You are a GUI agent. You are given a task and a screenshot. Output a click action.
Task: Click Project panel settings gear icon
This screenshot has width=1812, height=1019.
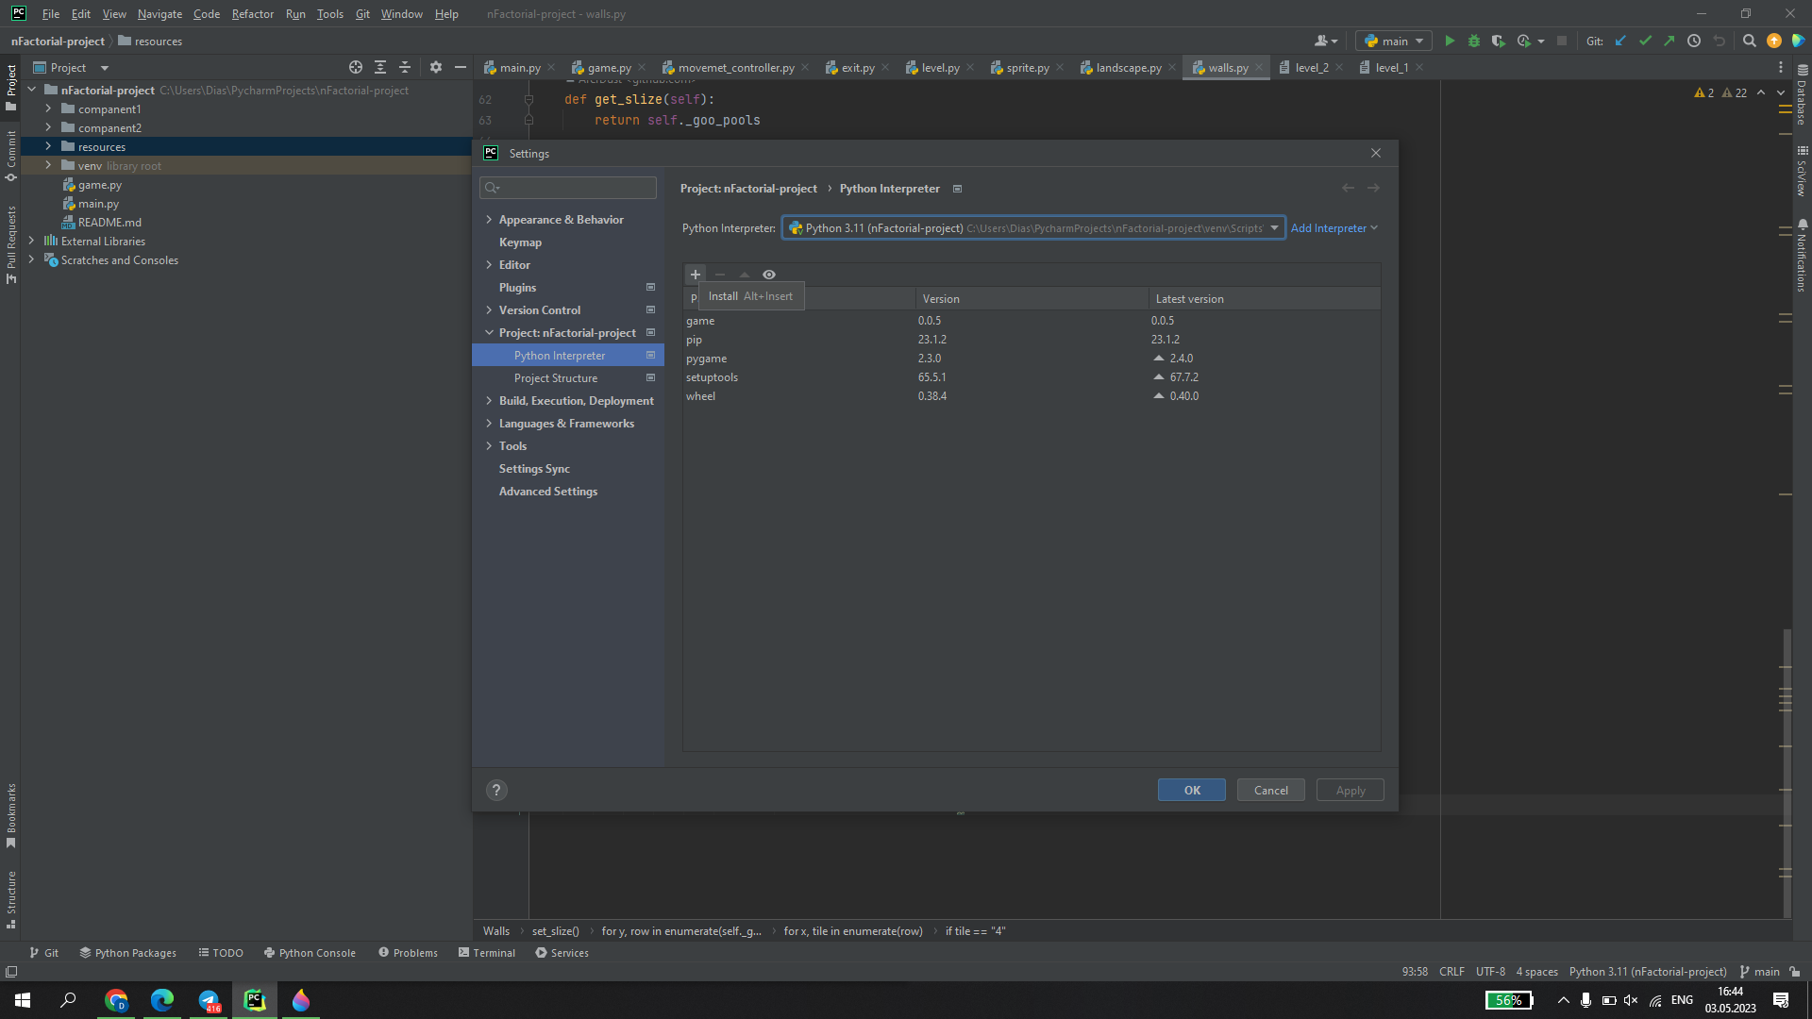point(435,67)
